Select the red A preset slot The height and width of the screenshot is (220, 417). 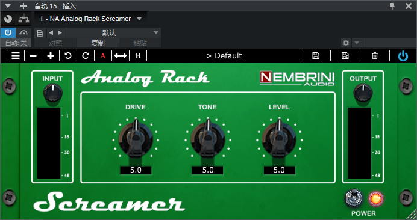[103, 56]
